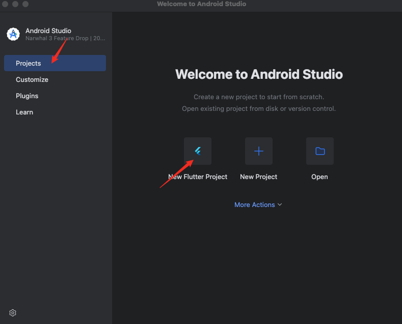
Task: Click the window title bar text
Action: tap(202, 4)
